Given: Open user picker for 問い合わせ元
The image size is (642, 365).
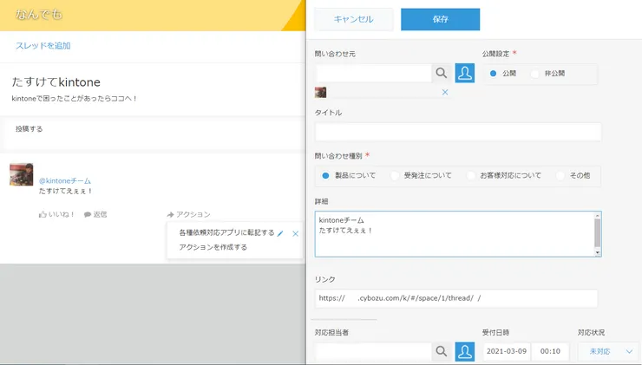Looking at the screenshot, I should 465,73.
